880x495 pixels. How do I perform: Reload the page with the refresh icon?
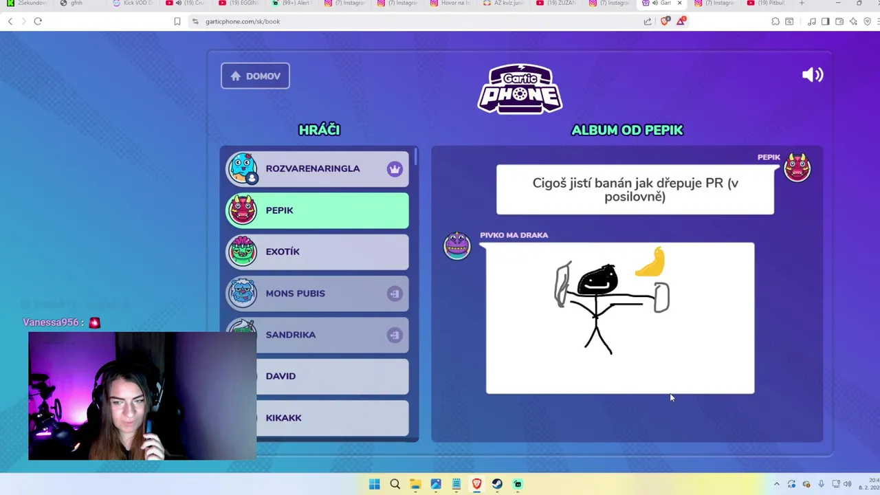[38, 21]
